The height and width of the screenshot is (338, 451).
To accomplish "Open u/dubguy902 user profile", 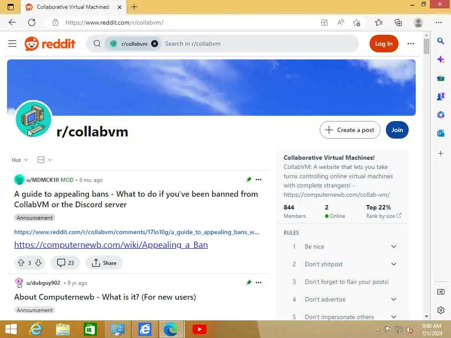I will [44, 283].
